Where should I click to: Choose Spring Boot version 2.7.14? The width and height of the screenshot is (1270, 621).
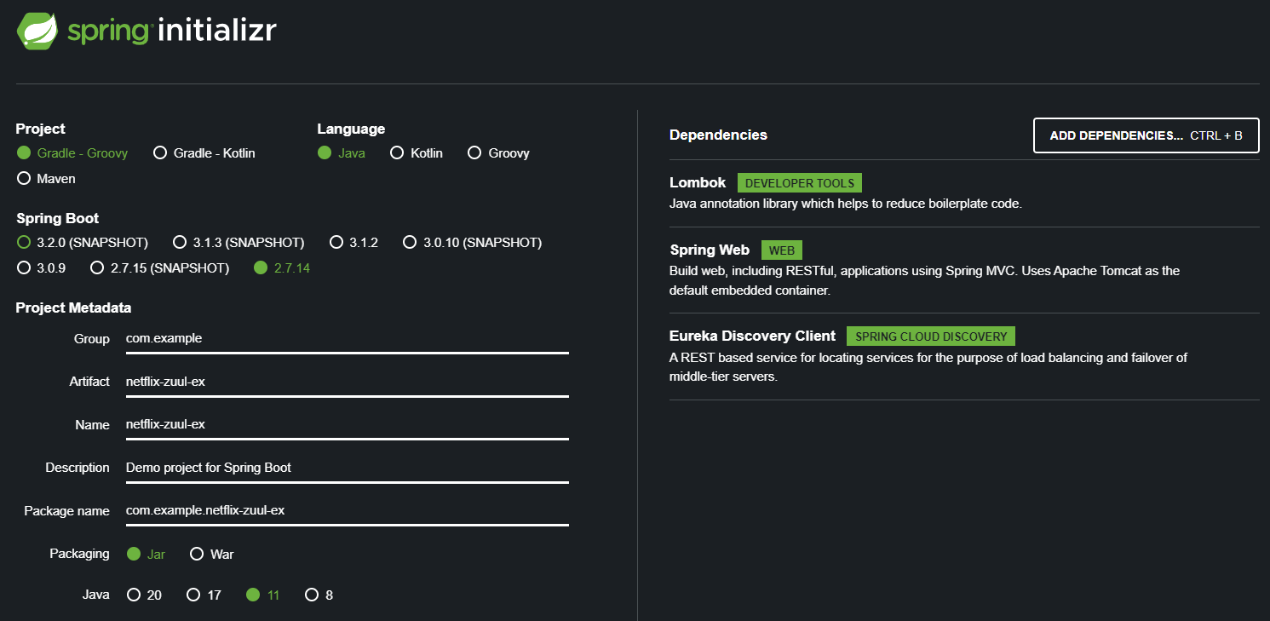(282, 268)
